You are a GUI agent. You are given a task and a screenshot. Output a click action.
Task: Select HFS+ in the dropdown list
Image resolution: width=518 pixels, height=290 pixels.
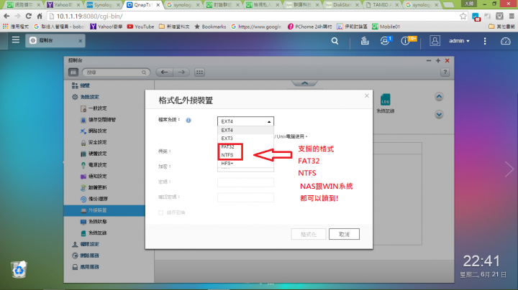[x=245, y=164]
